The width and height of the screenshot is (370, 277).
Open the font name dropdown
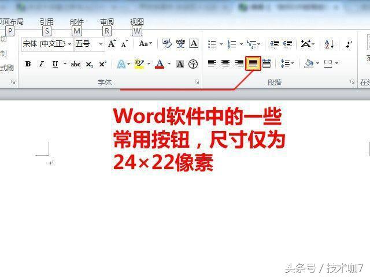[70, 44]
